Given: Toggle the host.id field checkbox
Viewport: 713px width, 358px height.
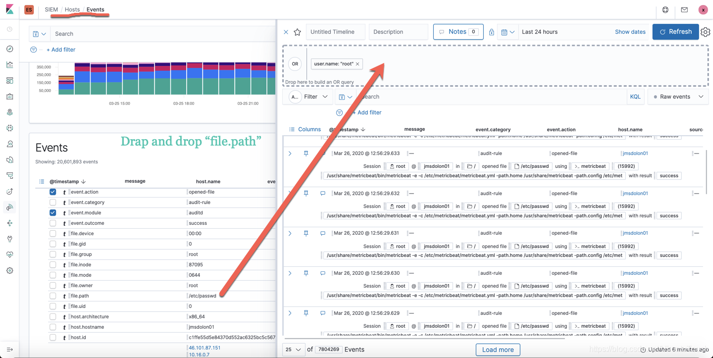Looking at the screenshot, I should pos(53,338).
